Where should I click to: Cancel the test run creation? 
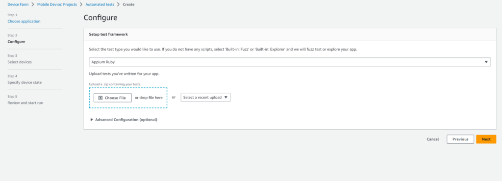coord(432,139)
